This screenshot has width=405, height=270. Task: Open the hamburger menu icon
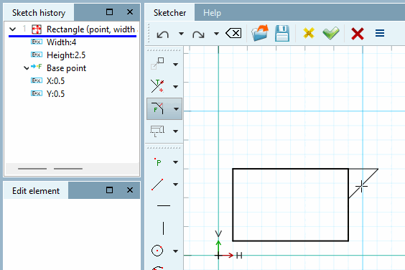380,33
